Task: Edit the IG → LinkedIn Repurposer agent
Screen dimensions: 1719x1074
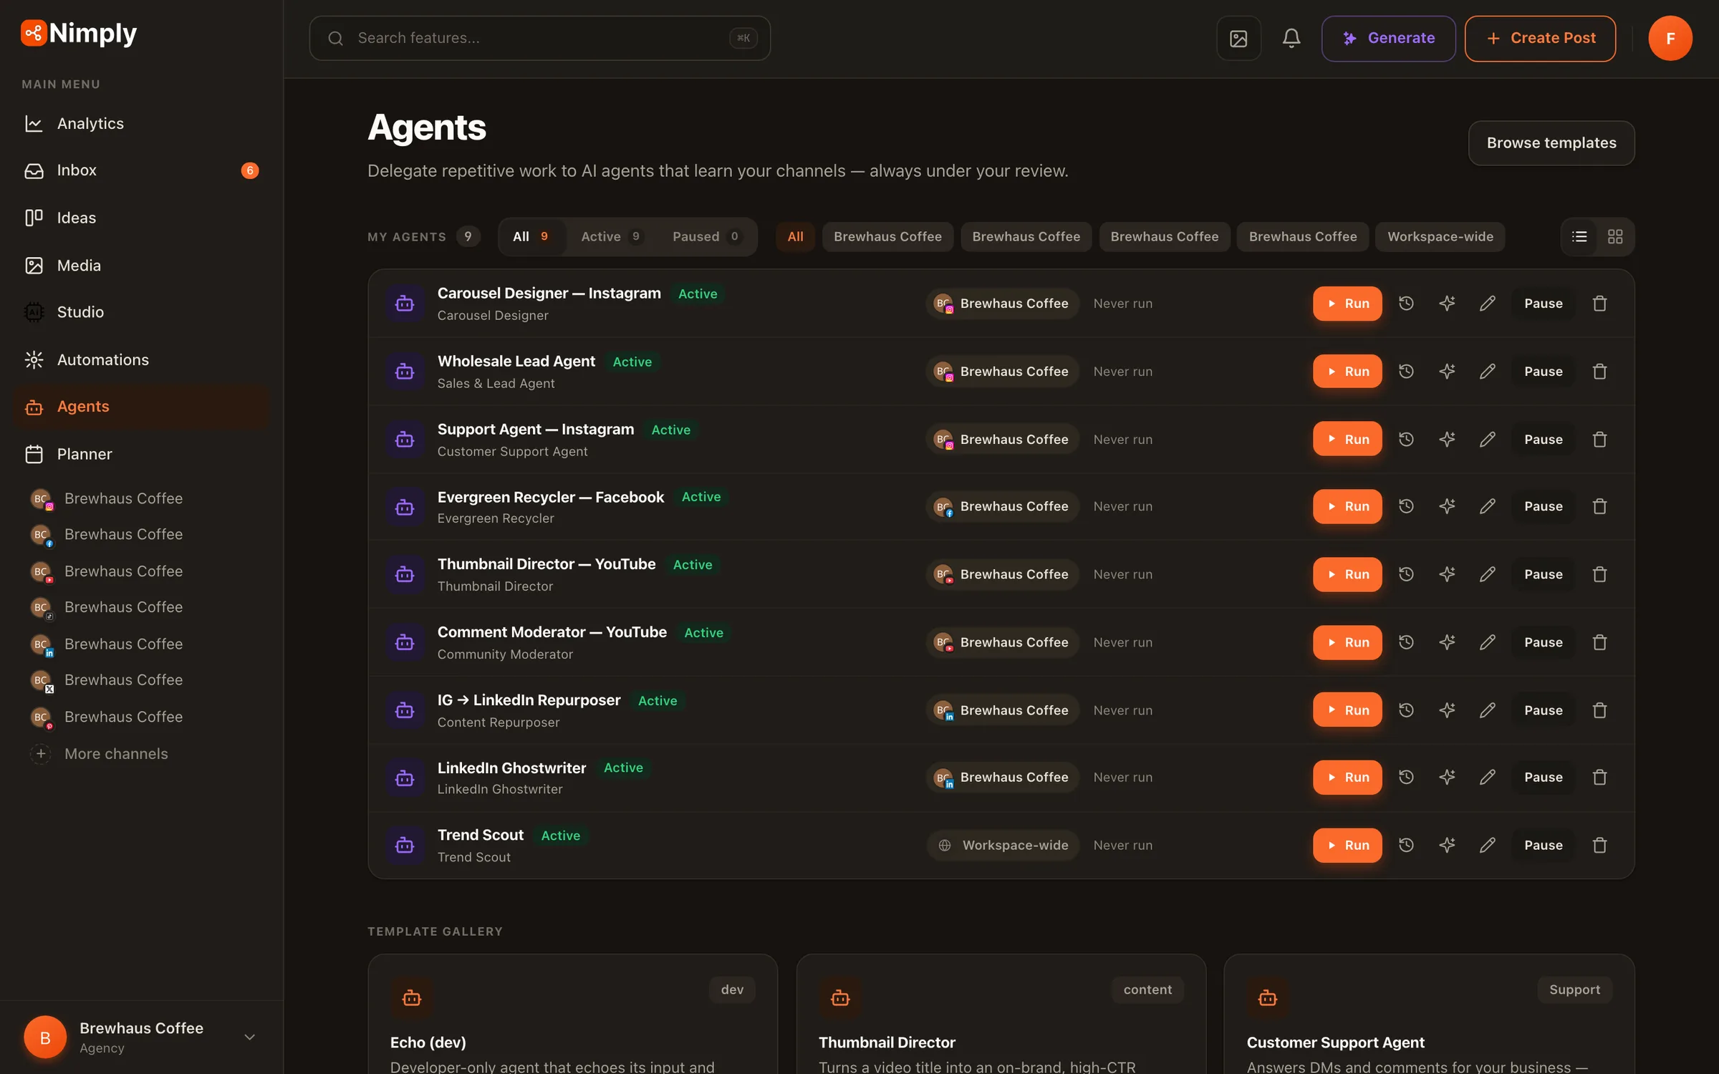Action: 1488,710
